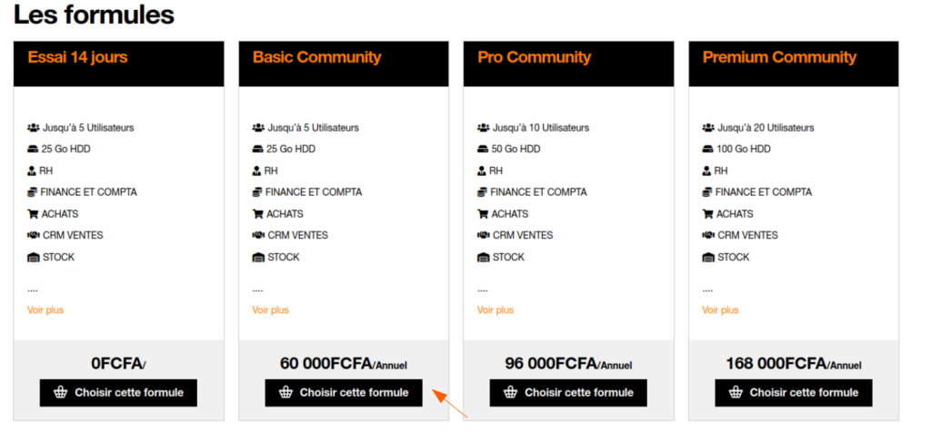Expand Voir plus in Essai 14 jours card
Screen dimensions: 931x441
tap(45, 310)
